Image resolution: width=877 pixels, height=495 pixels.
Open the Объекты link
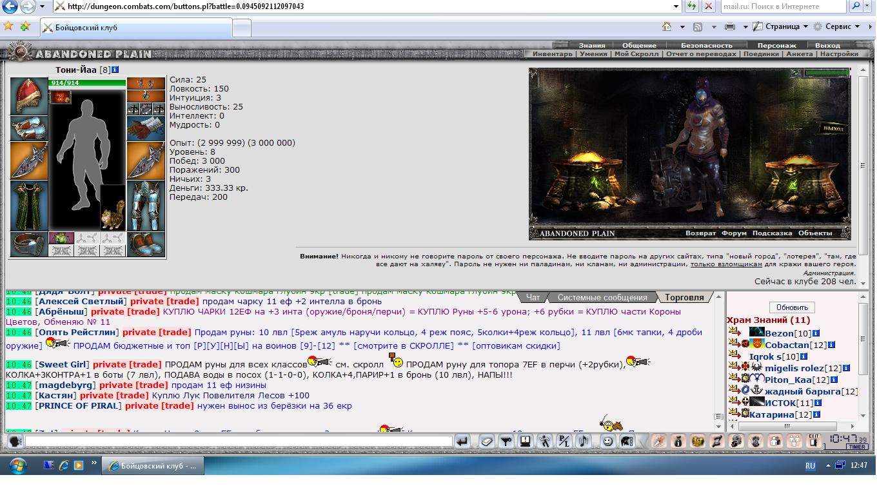click(x=815, y=233)
